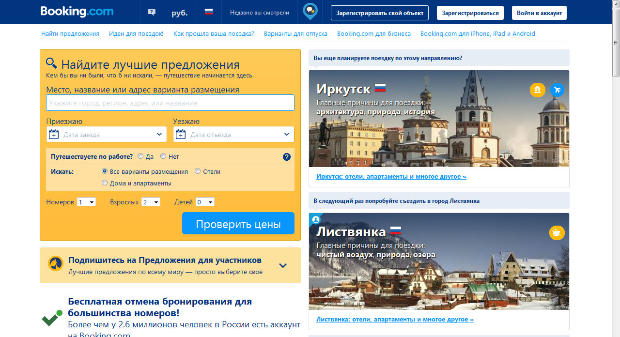Select the 'Отели' search option
Image resolution: width=620 pixels, height=337 pixels.
pyautogui.click(x=198, y=171)
